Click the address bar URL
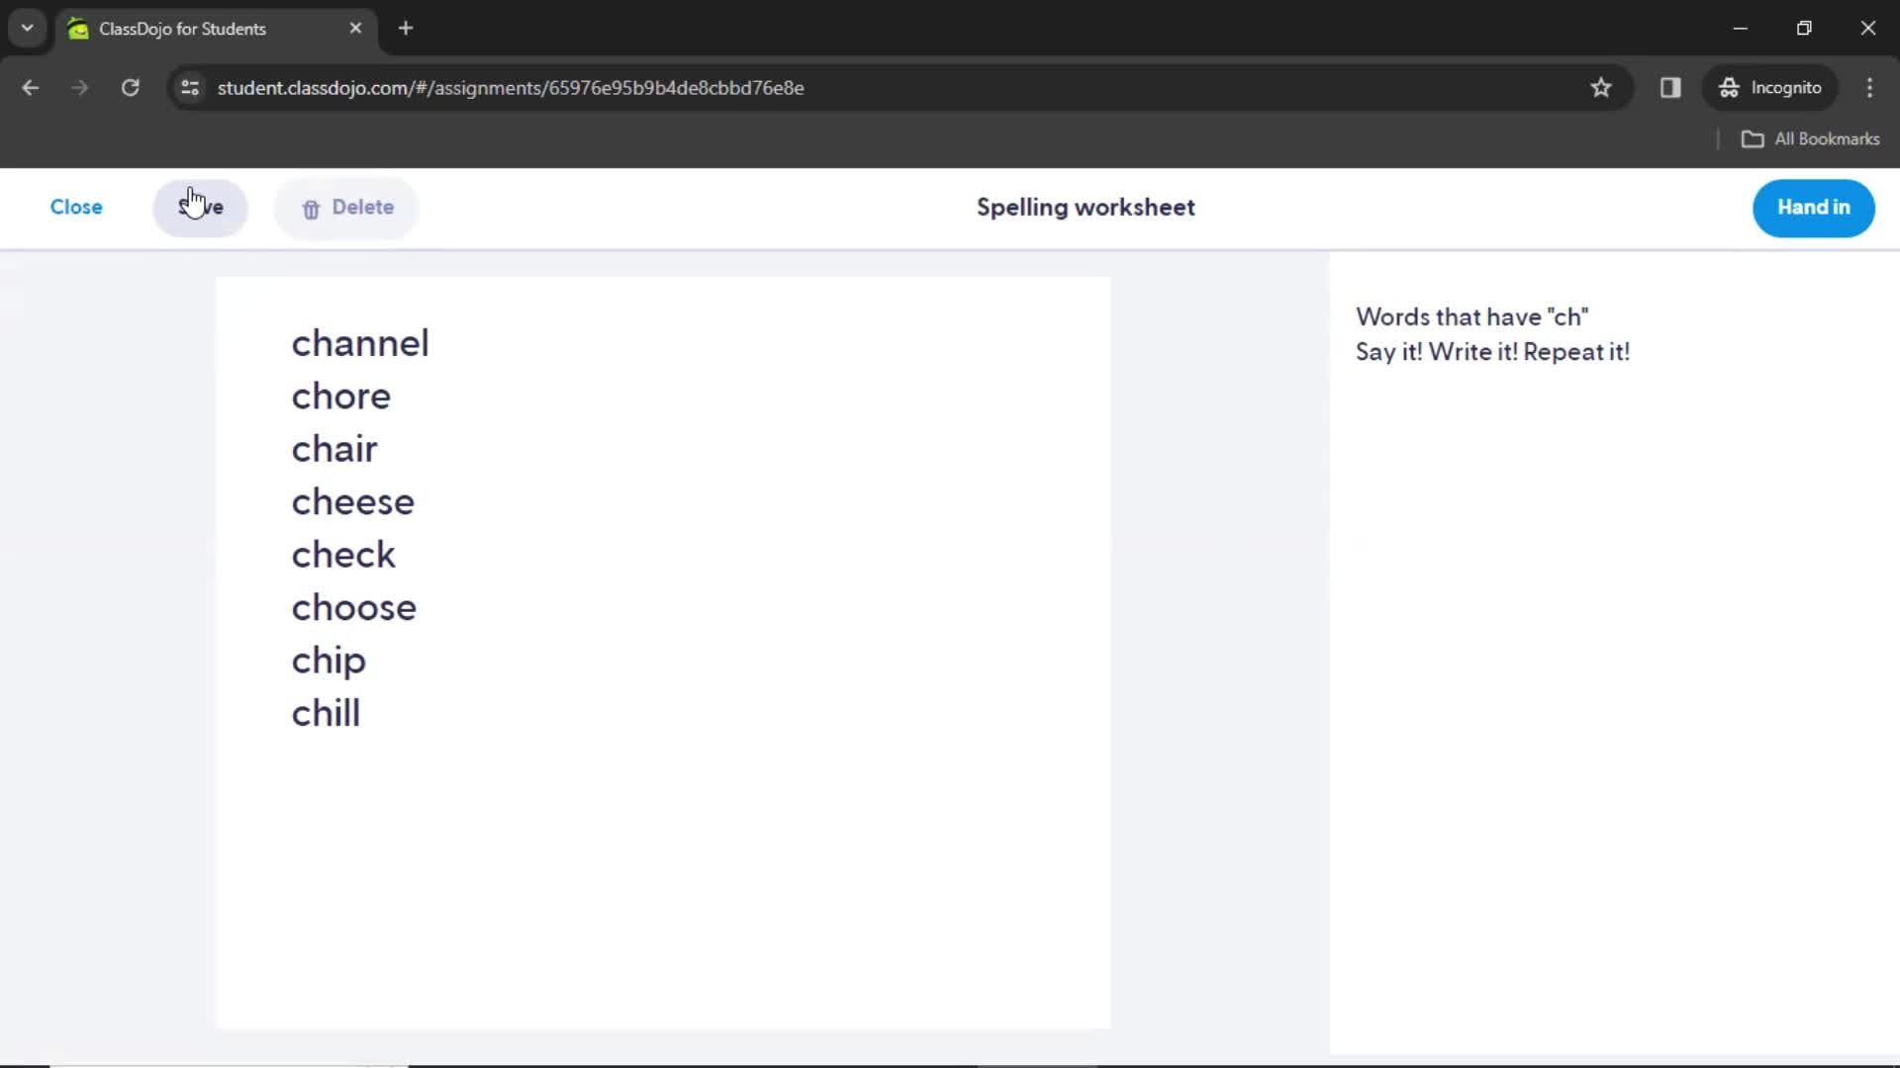 (512, 87)
